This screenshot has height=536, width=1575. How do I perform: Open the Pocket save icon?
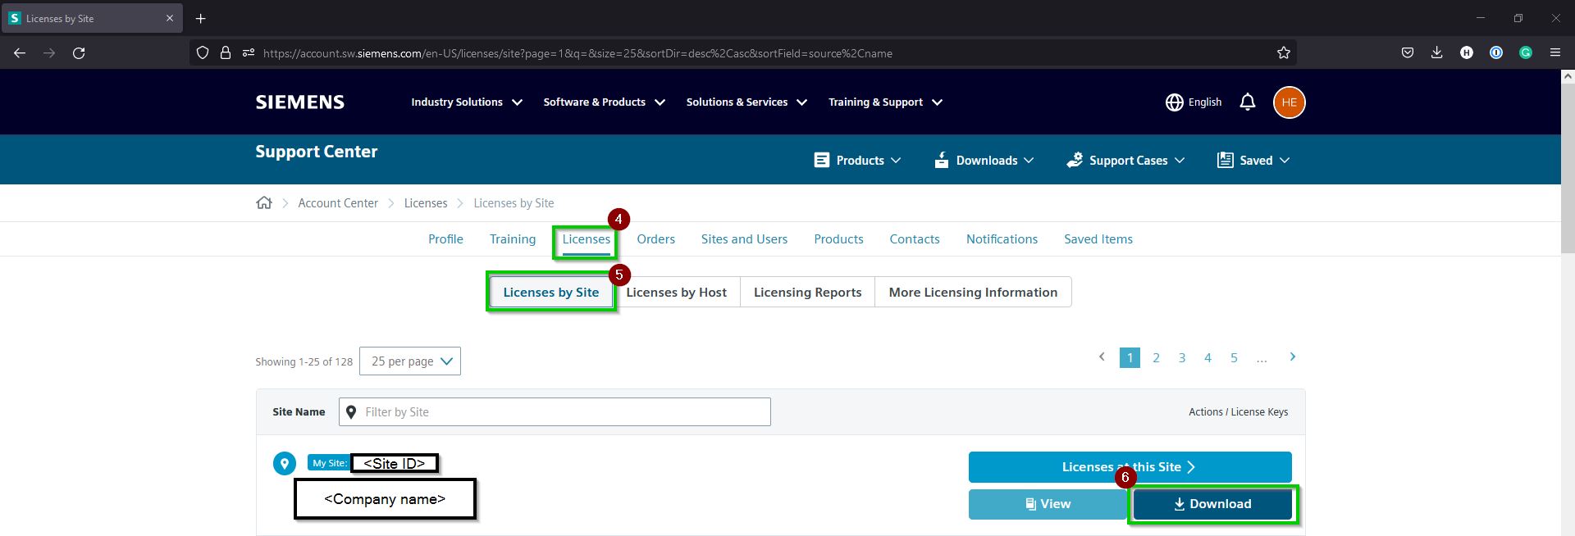(x=1408, y=53)
